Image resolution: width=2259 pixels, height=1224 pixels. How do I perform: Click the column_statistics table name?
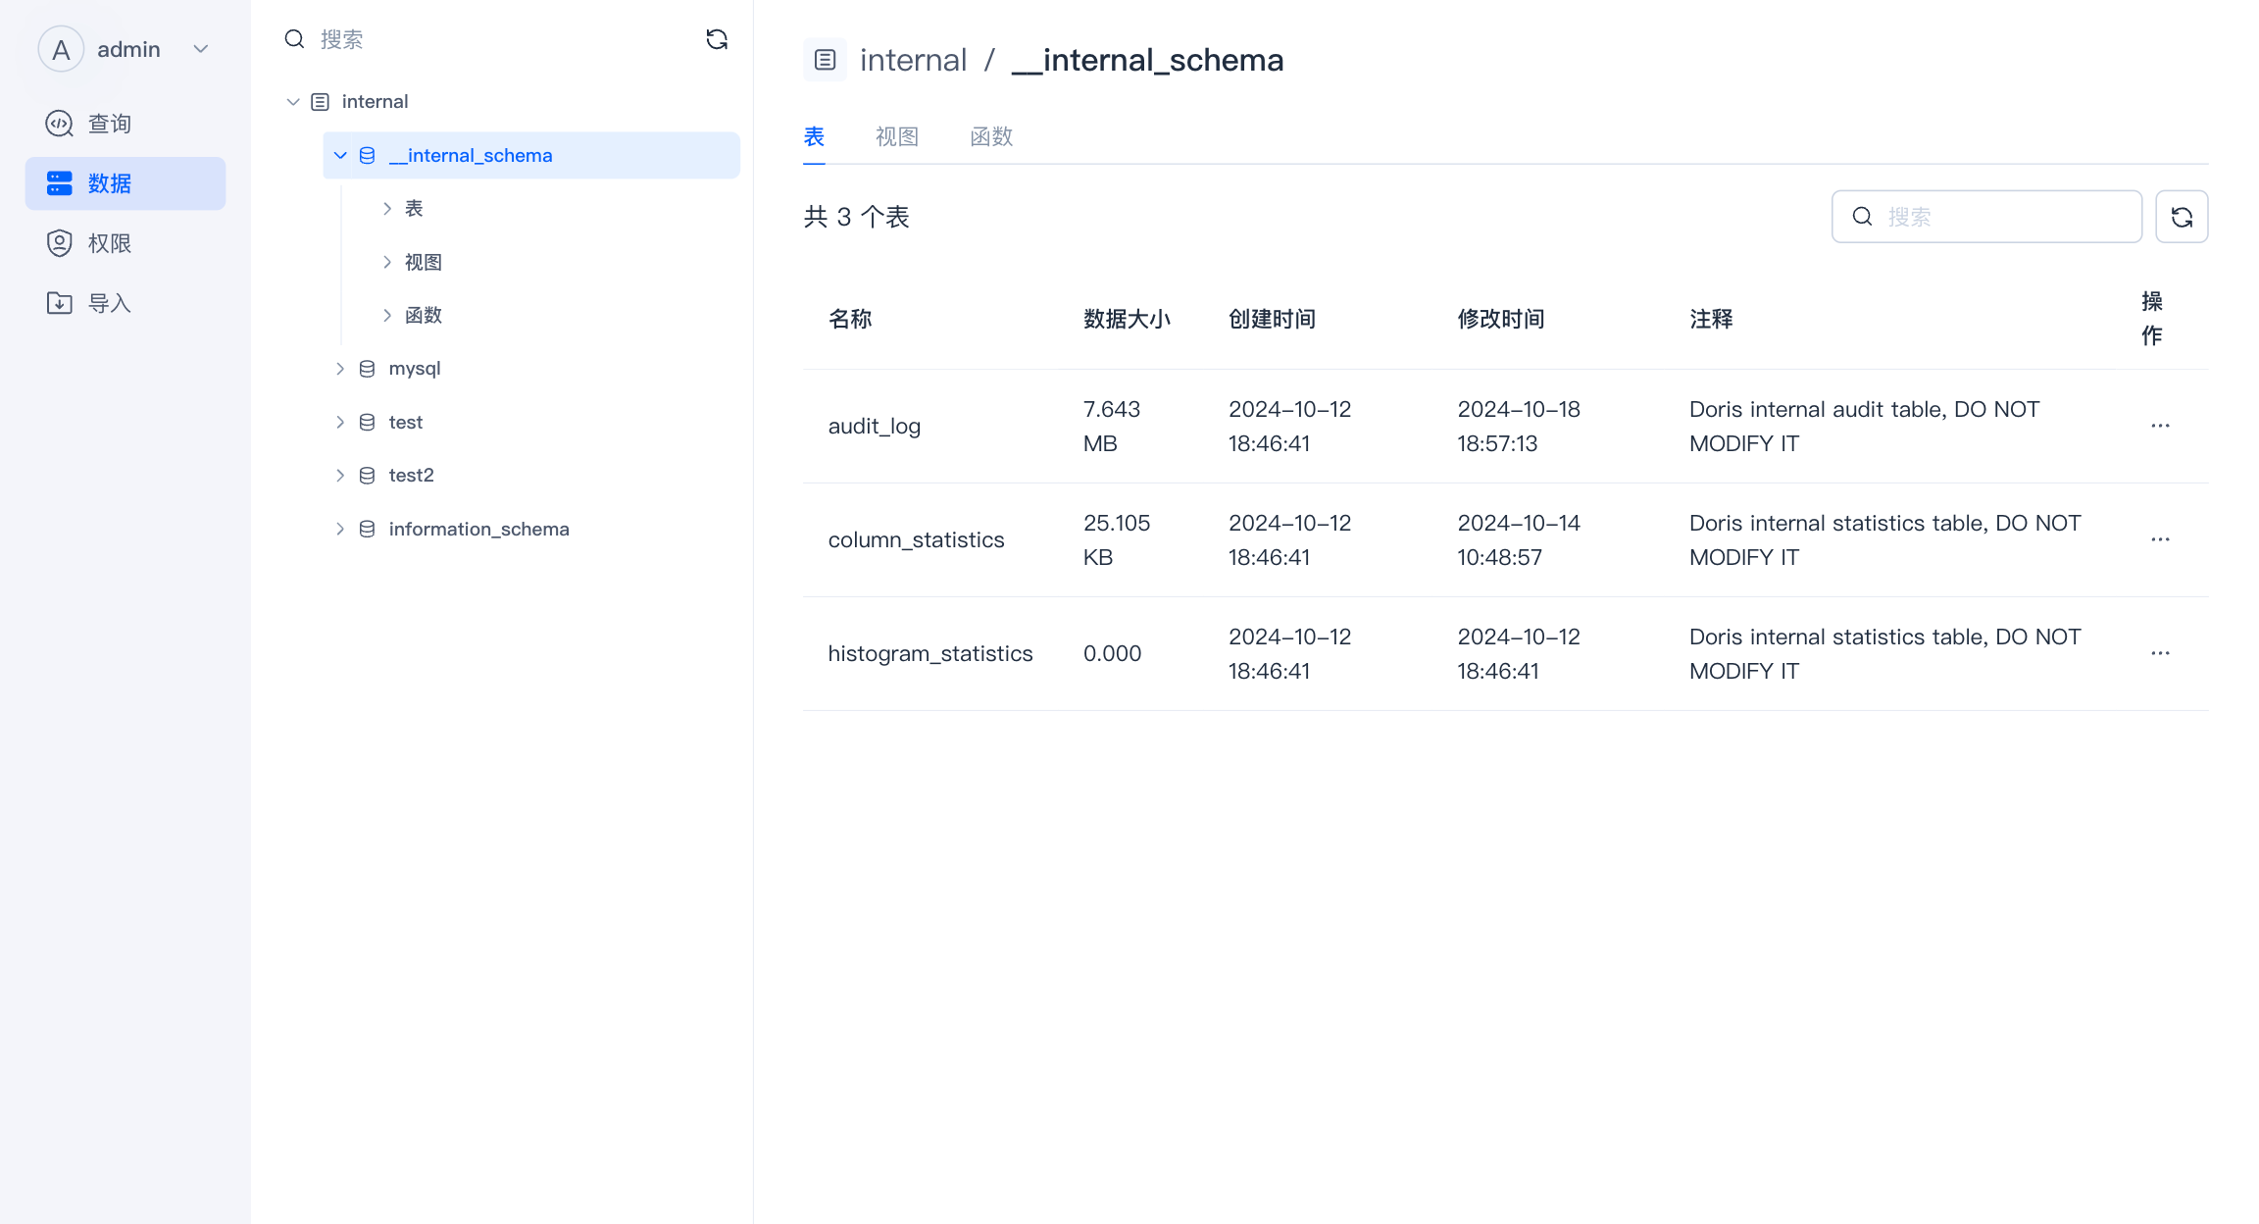pos(916,539)
